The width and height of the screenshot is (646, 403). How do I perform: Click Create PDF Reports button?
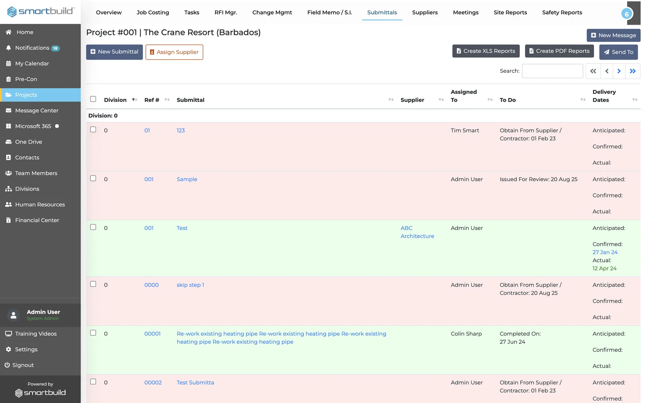[559, 51]
